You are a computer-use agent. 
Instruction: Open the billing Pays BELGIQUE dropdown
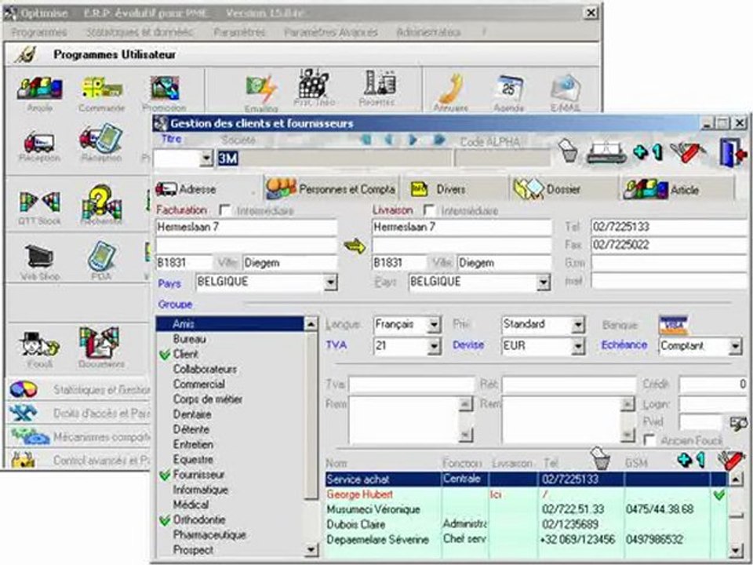pos(330,282)
